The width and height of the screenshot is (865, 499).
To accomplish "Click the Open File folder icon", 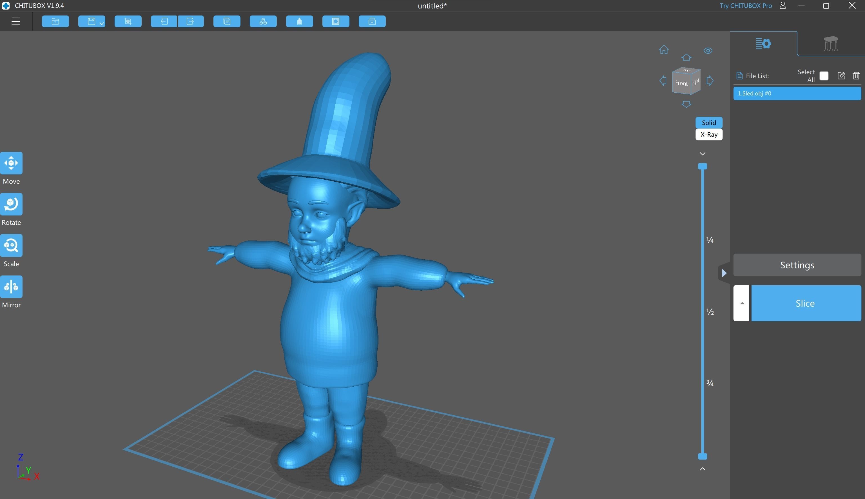I will [55, 22].
